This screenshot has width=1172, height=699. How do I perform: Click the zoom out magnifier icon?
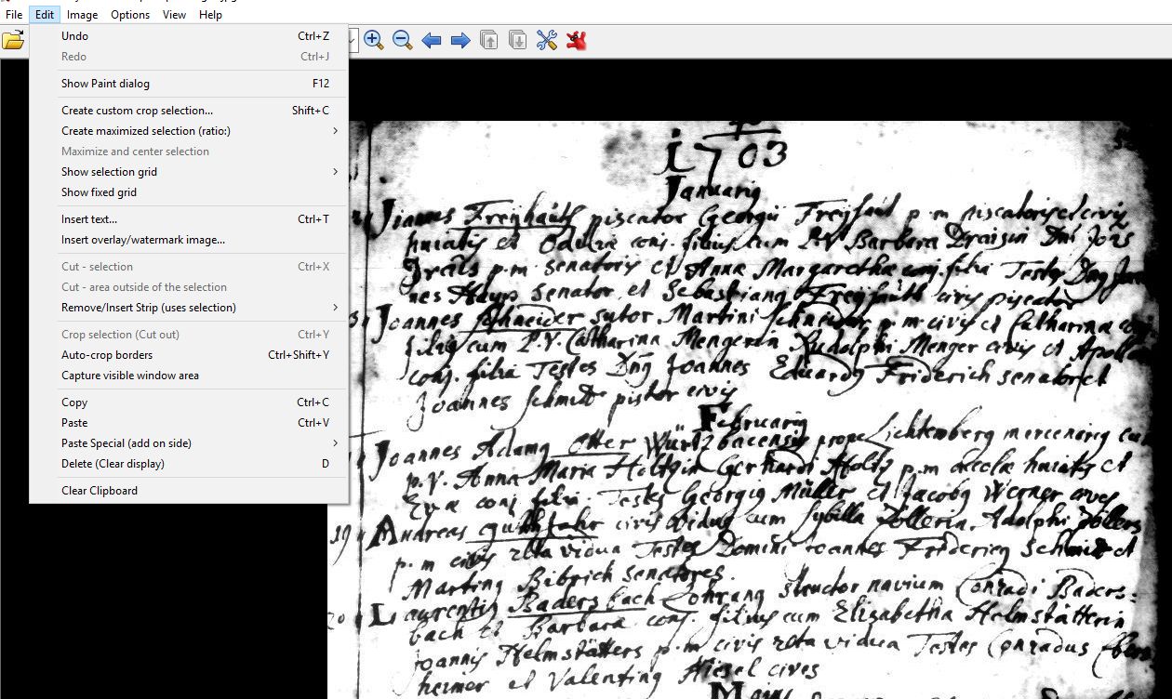tap(402, 40)
